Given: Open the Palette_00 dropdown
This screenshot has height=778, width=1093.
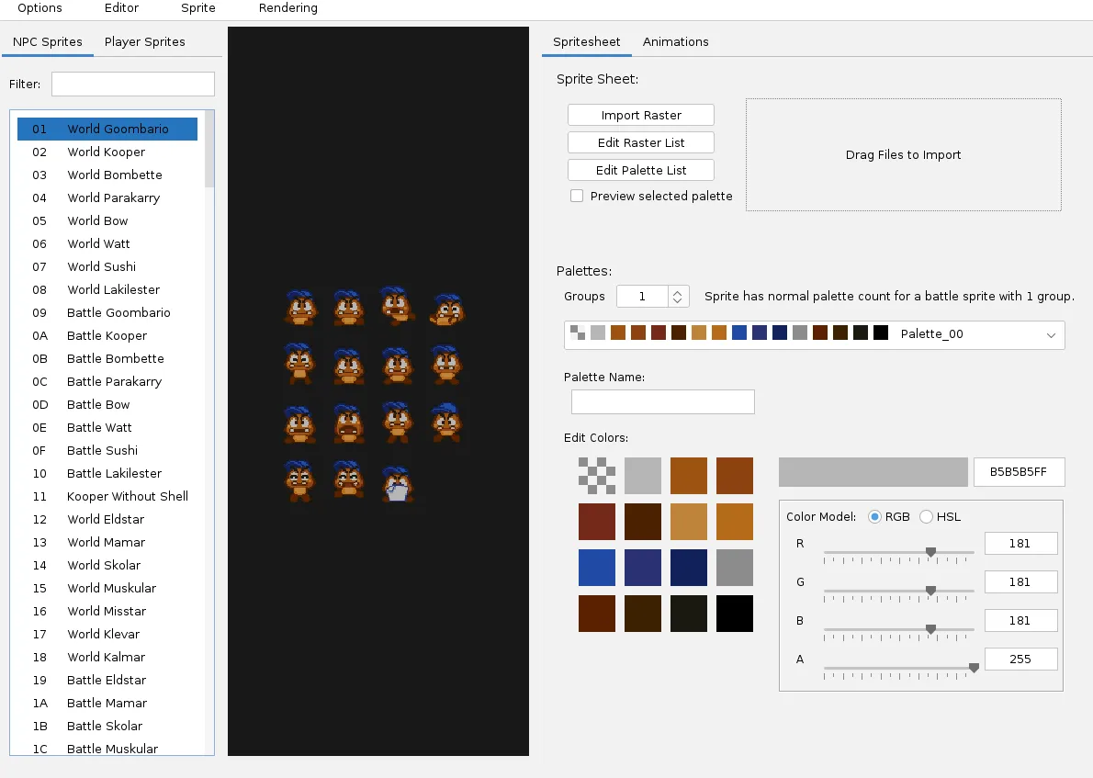Looking at the screenshot, I should (x=1051, y=334).
